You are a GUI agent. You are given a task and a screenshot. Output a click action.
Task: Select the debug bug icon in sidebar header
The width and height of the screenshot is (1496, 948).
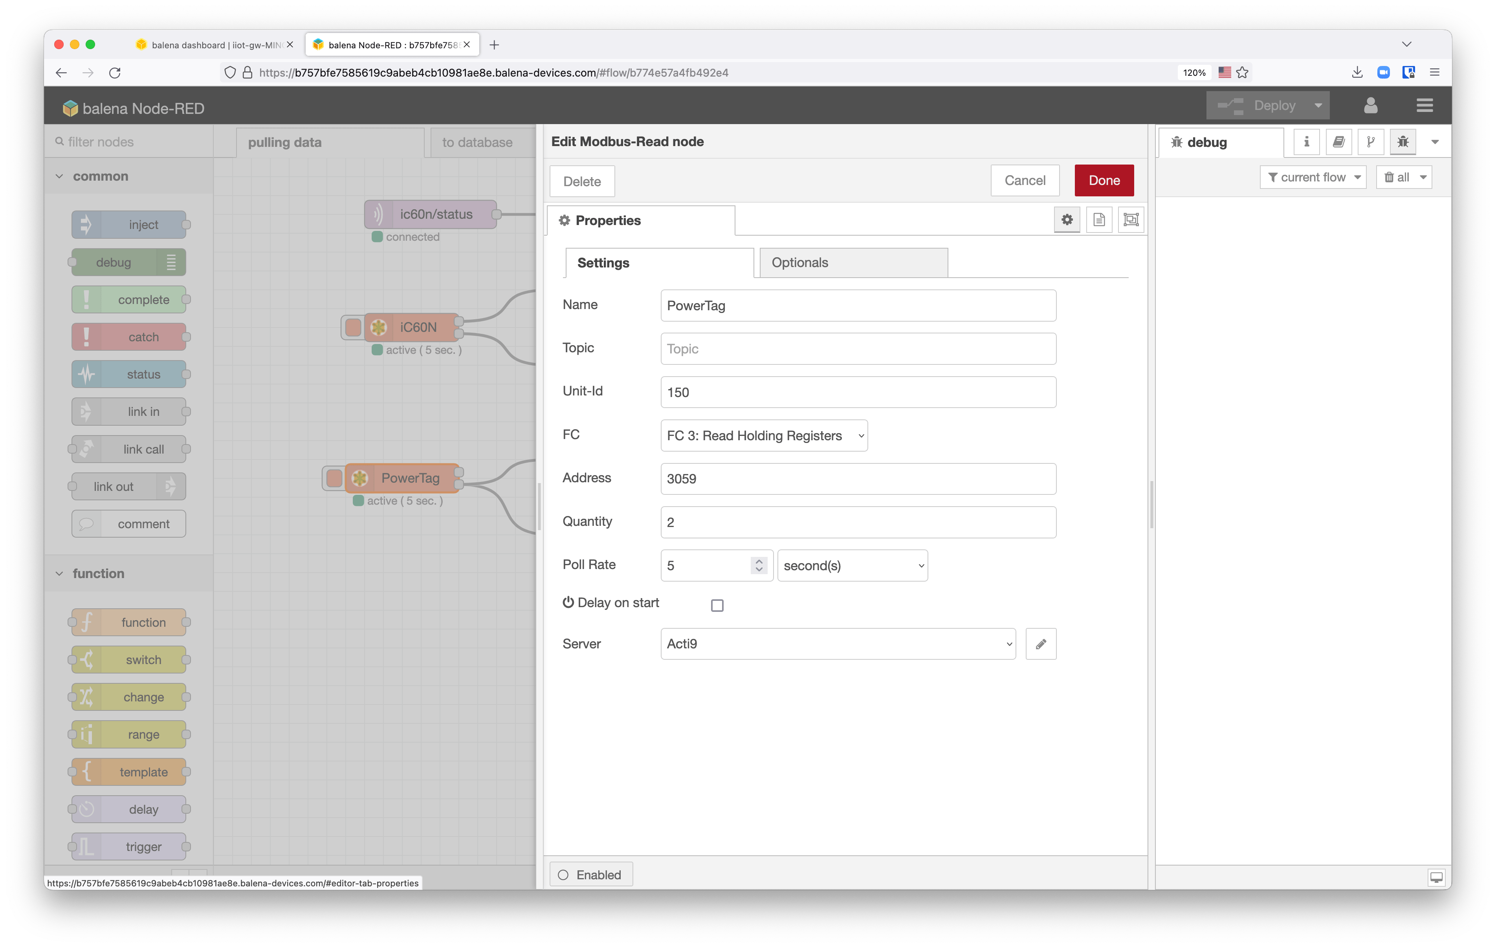pyautogui.click(x=1402, y=142)
